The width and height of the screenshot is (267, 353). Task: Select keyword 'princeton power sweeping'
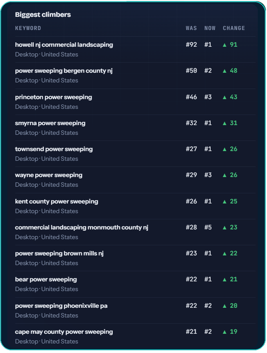coord(53,97)
